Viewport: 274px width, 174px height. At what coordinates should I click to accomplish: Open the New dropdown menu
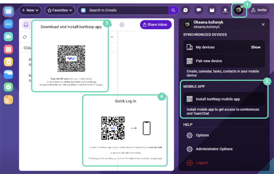30,10
